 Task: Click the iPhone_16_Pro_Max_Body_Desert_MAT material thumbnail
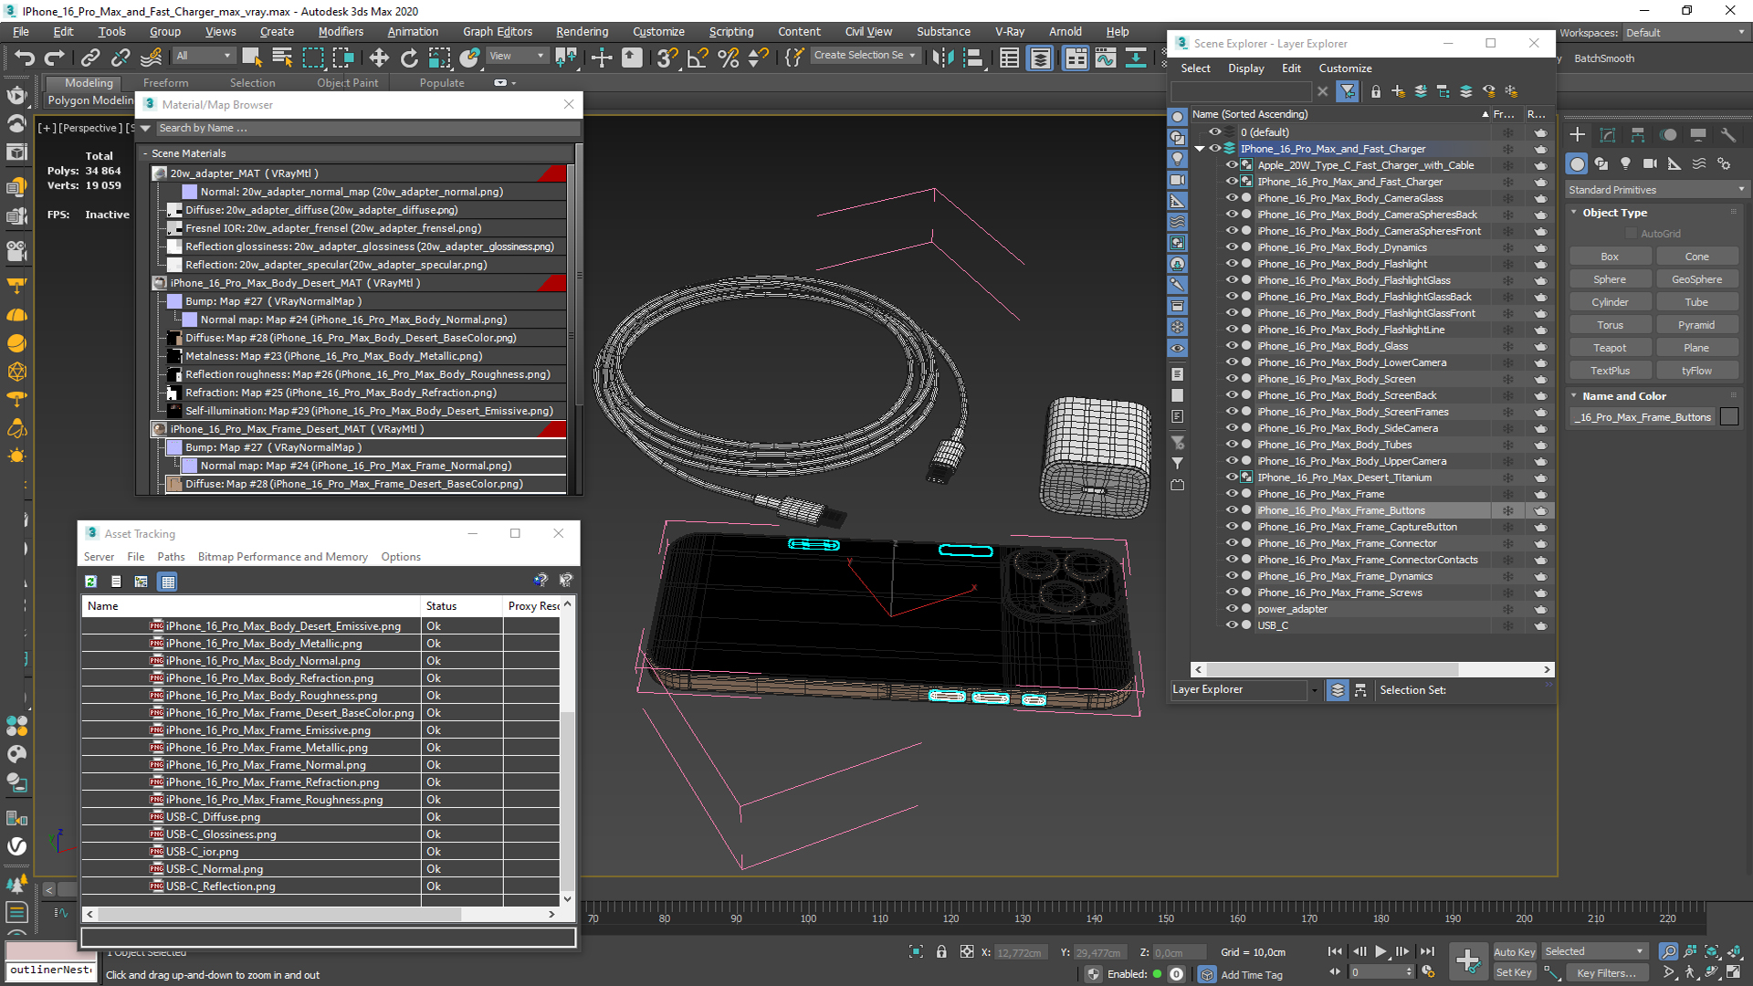(x=160, y=283)
